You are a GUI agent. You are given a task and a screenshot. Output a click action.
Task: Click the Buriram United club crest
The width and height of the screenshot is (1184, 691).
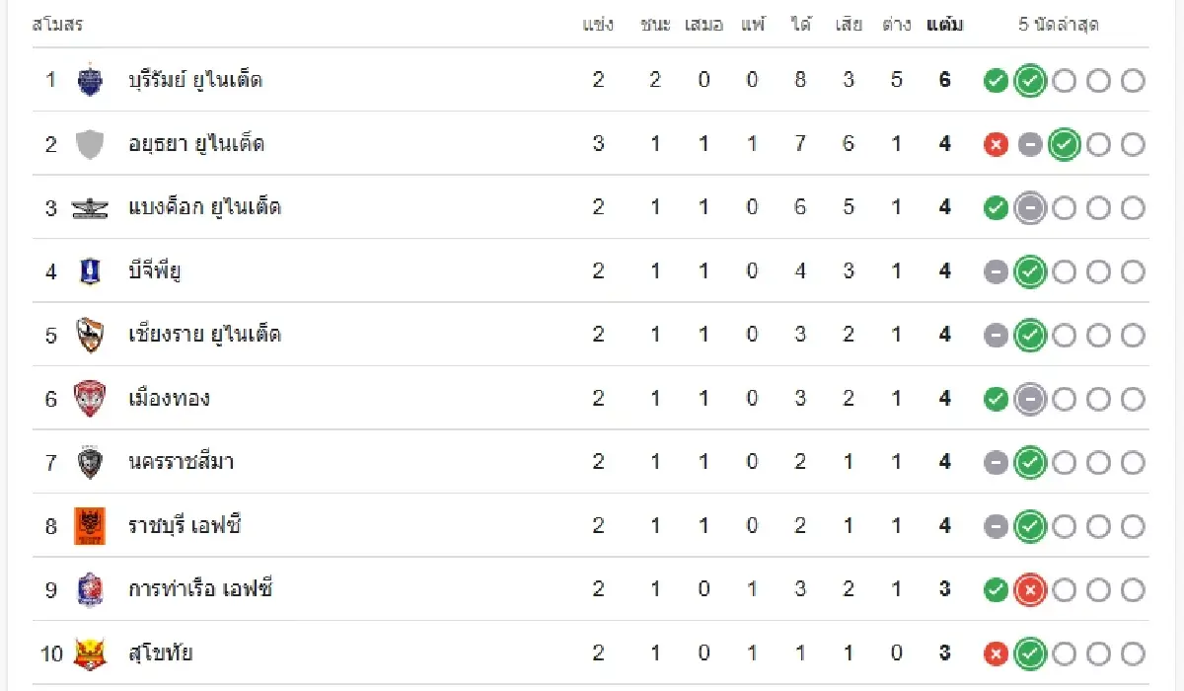click(90, 80)
